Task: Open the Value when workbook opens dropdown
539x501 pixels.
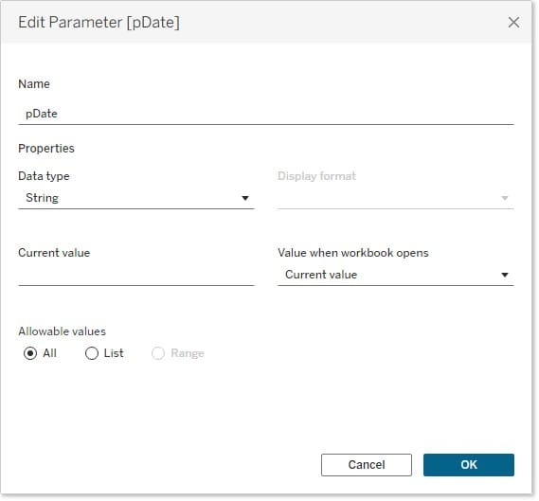Action: pyautogui.click(x=396, y=275)
